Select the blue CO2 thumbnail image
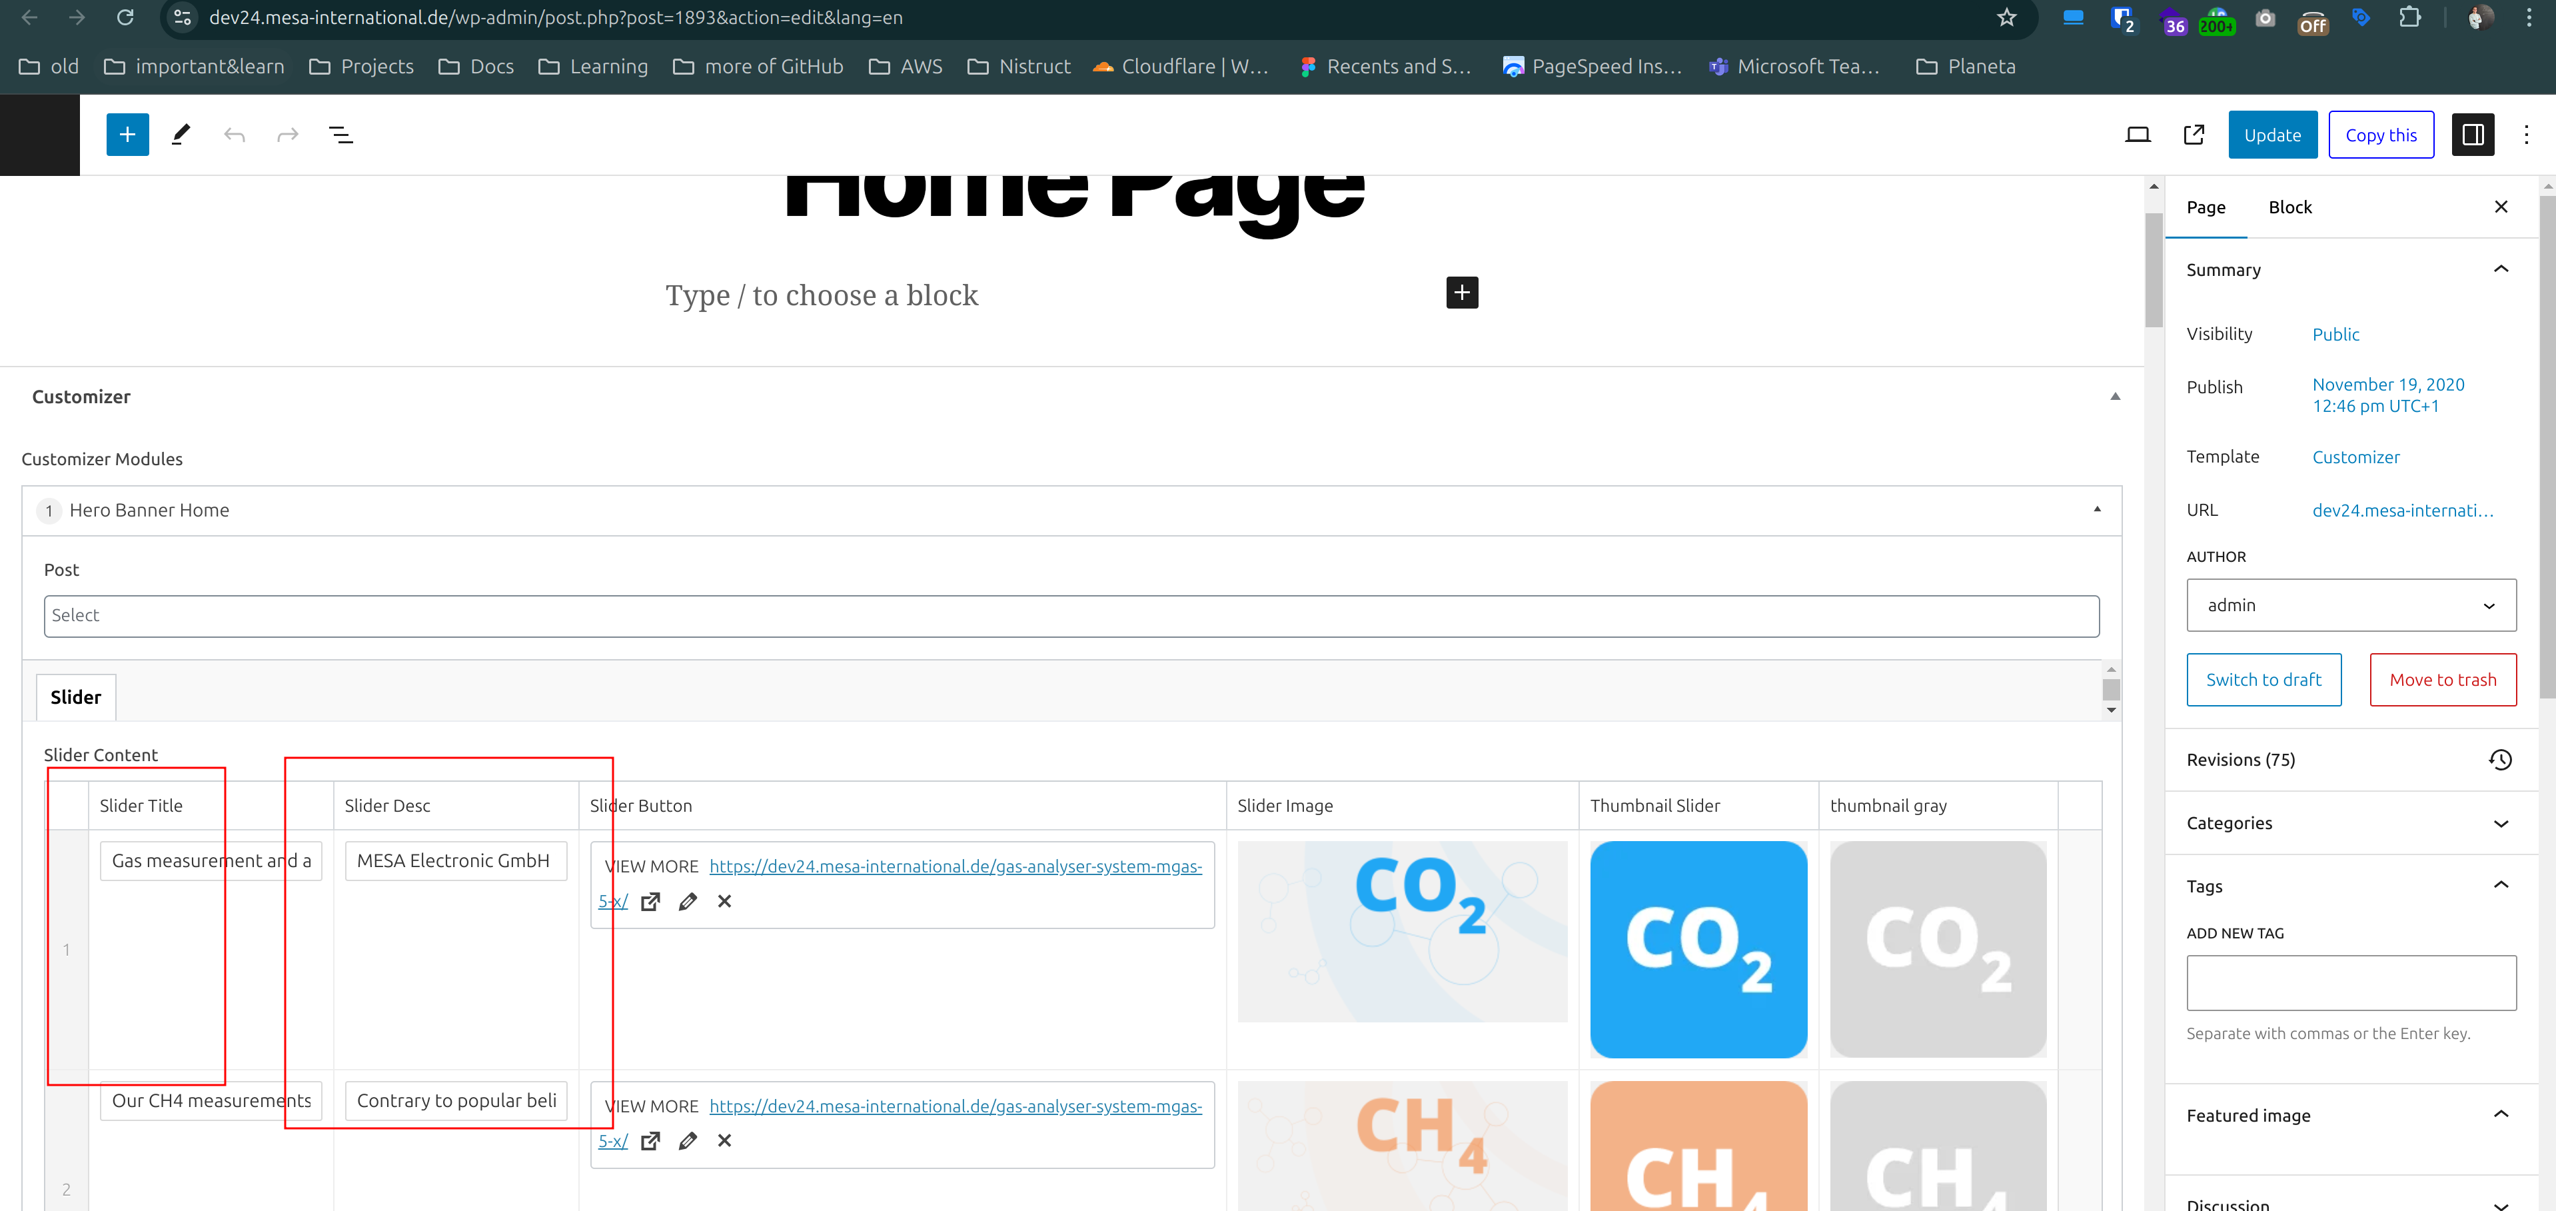 click(1698, 949)
